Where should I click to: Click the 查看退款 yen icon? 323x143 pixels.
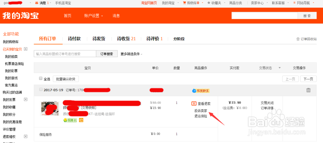(194, 104)
